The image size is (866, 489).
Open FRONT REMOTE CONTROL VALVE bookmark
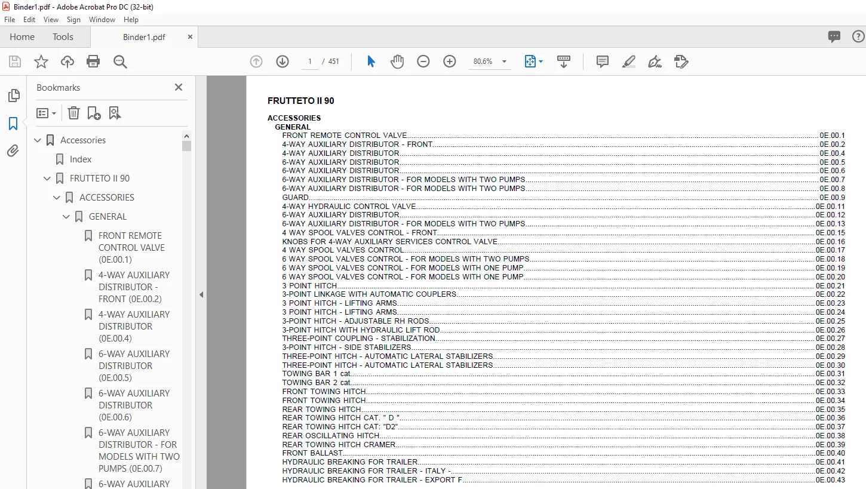click(x=131, y=248)
